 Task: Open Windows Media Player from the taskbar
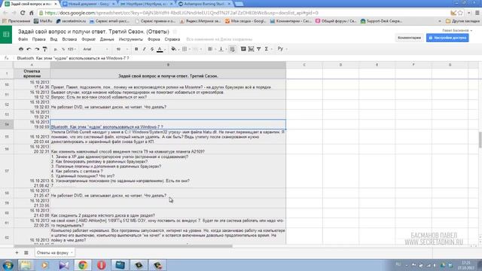click(44, 265)
